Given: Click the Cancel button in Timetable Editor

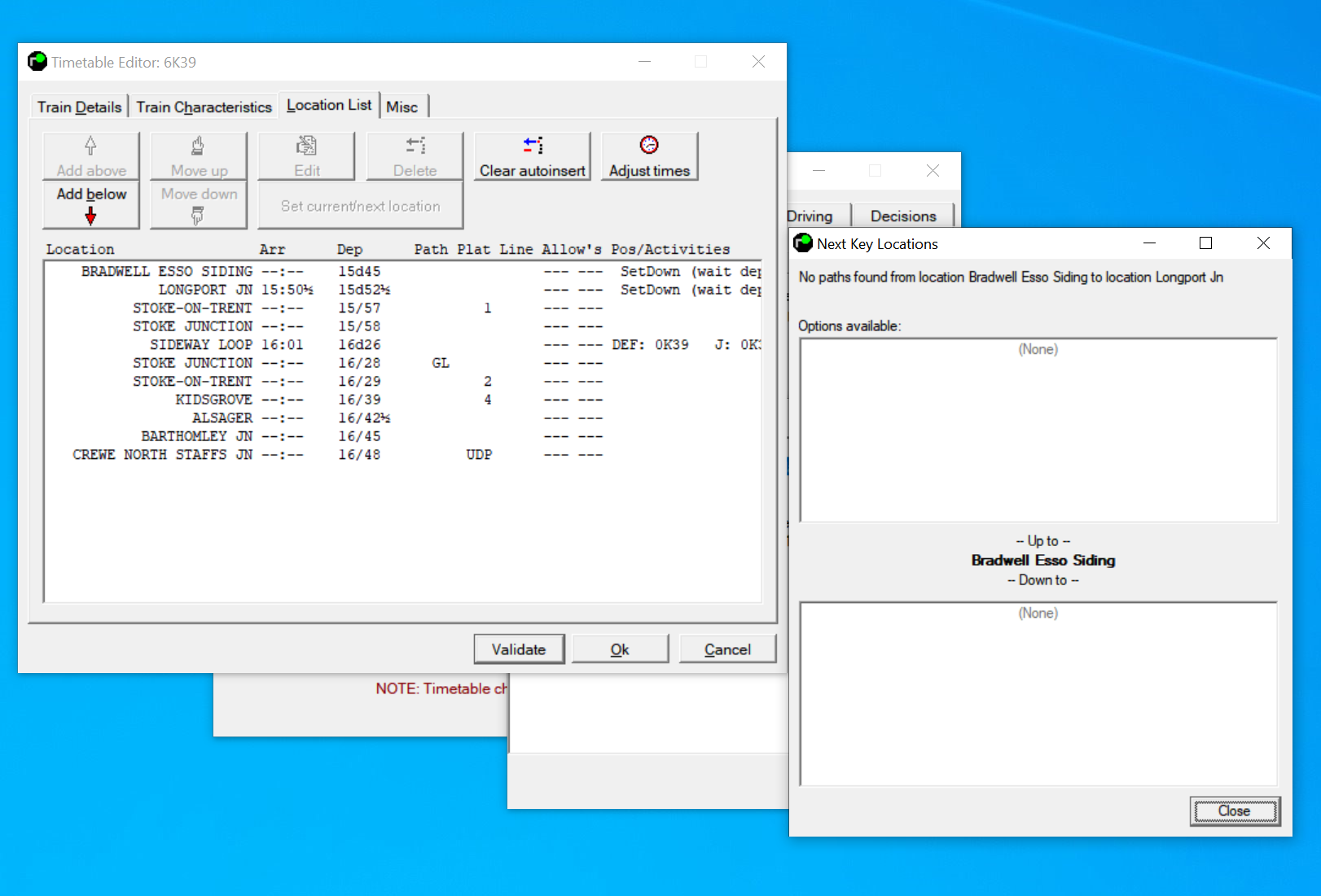Looking at the screenshot, I should click(x=727, y=649).
